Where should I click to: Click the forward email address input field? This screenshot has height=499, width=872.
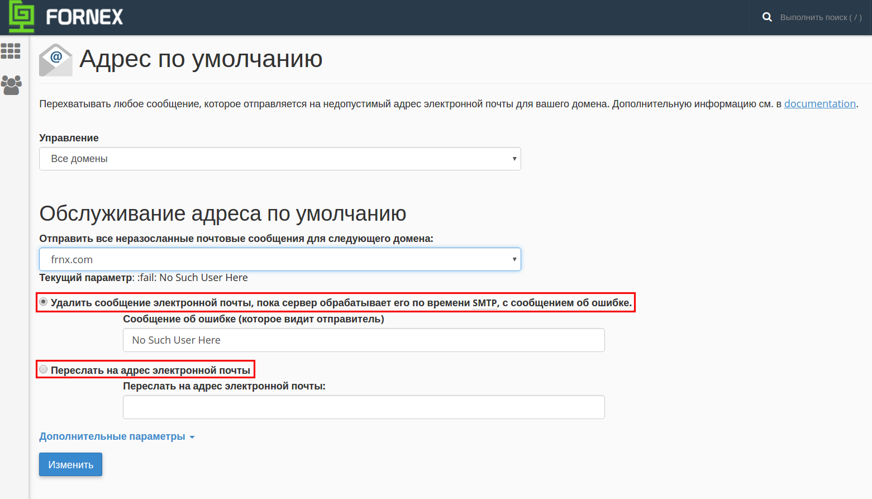pos(364,407)
